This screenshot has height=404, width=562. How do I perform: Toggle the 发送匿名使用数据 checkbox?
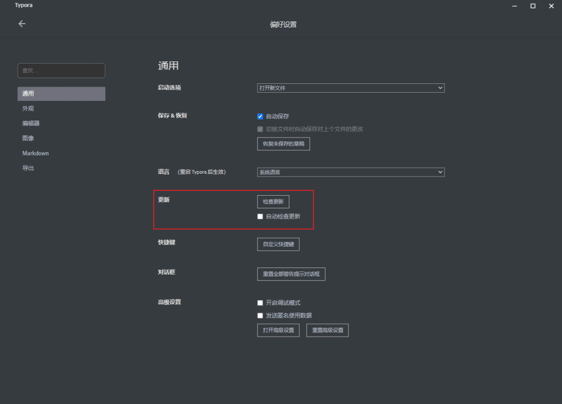point(261,315)
